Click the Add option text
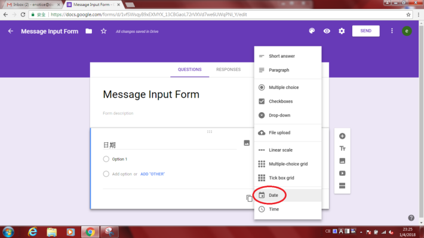 click(x=122, y=174)
